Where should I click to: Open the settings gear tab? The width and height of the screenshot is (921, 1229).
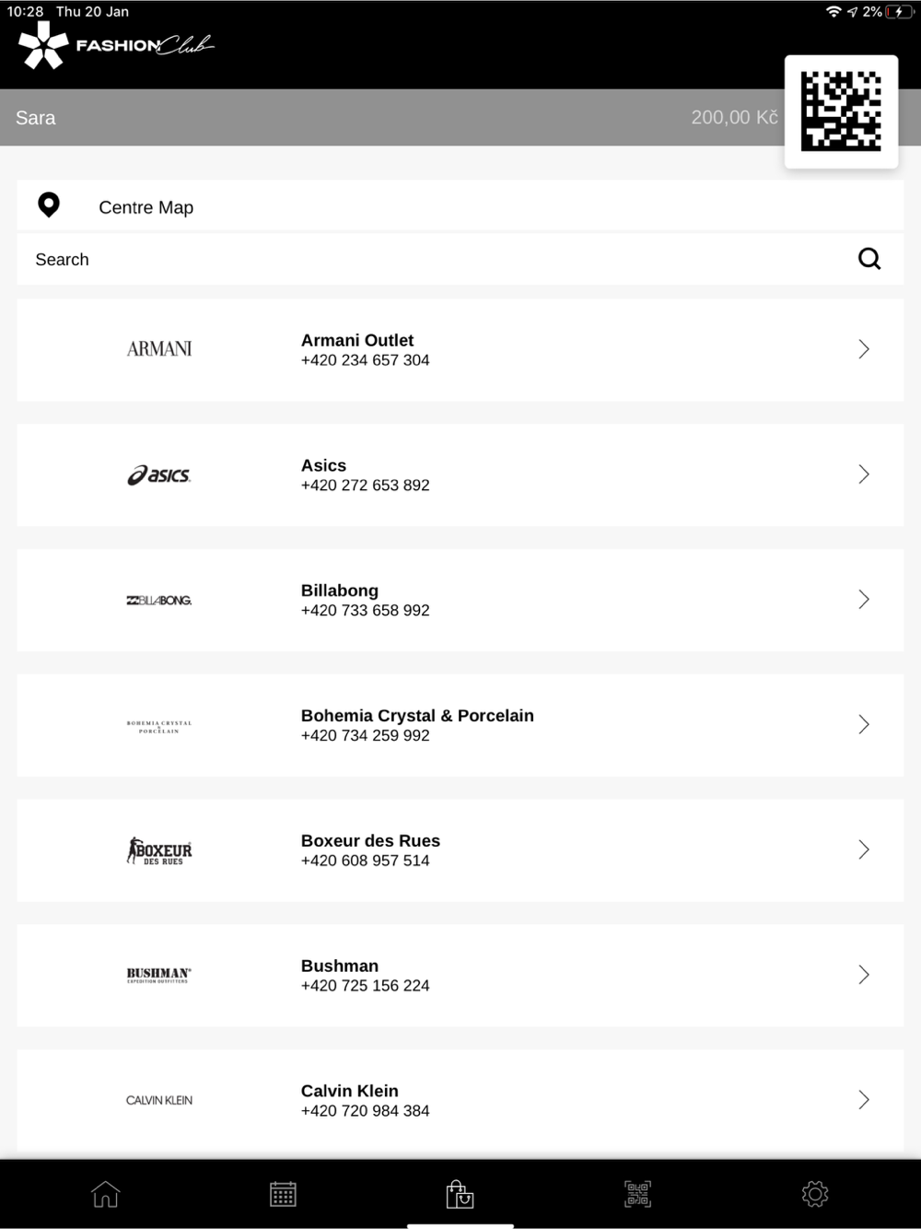click(x=815, y=1194)
